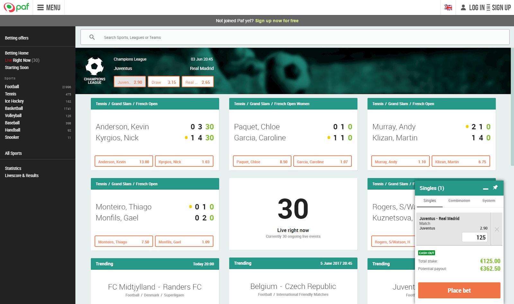This screenshot has height=304, width=514.
Task: Click the Champions League football badge
Action: pos(94,67)
